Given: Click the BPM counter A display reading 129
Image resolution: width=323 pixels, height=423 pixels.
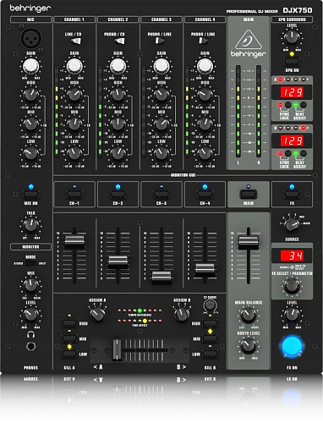Looking at the screenshot, I should click(x=292, y=92).
